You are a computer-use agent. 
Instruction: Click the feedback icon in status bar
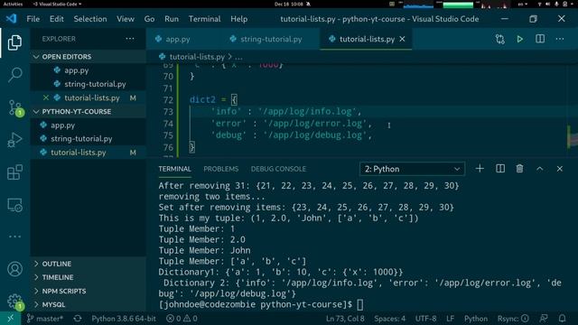point(544,319)
